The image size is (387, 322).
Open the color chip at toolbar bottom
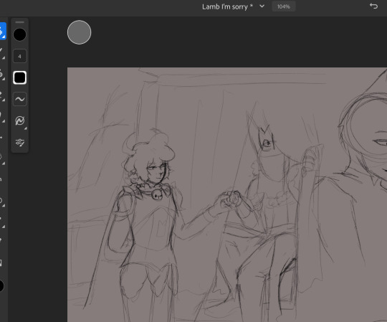click(x=1, y=286)
